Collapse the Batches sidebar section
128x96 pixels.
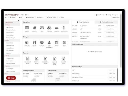(x=12, y=66)
